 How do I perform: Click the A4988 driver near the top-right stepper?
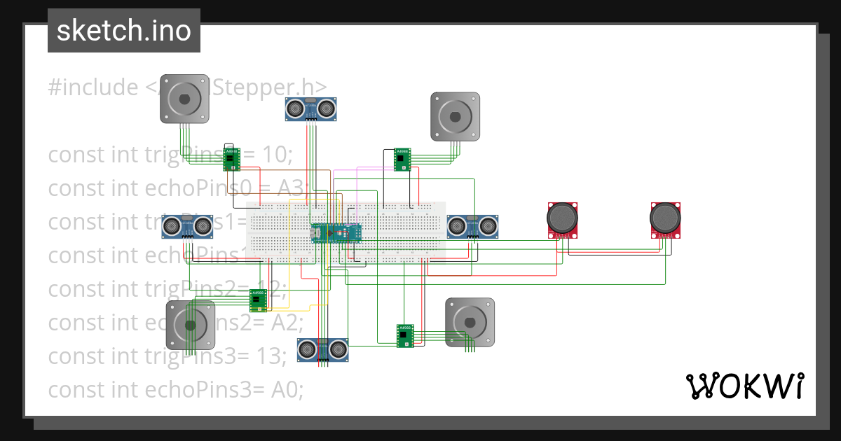click(x=401, y=158)
